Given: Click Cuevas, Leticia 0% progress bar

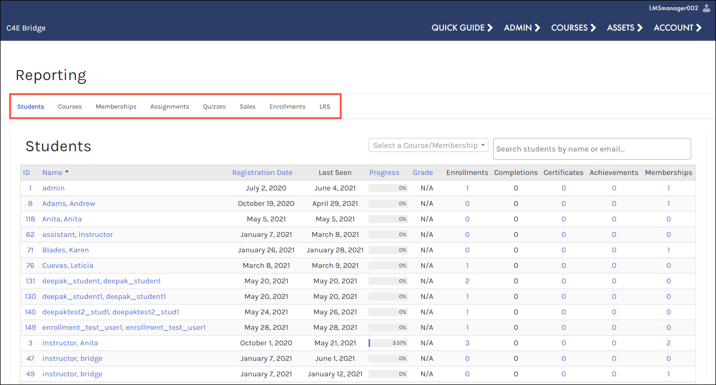Looking at the screenshot, I should point(388,266).
